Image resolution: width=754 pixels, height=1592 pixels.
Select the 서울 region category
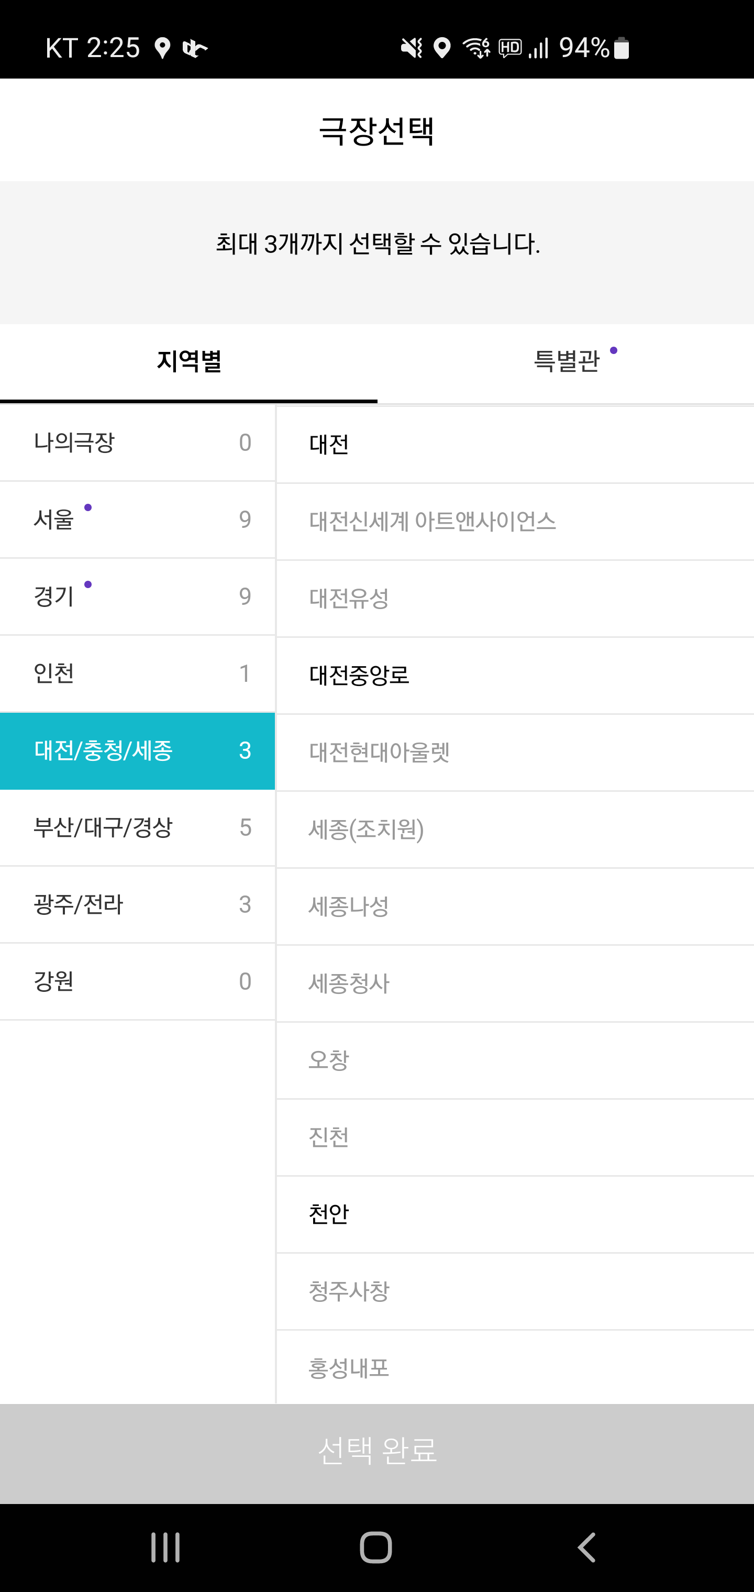[137, 519]
